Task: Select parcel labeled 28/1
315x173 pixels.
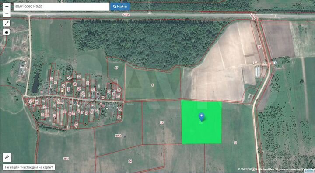Action: [x=66, y=159]
